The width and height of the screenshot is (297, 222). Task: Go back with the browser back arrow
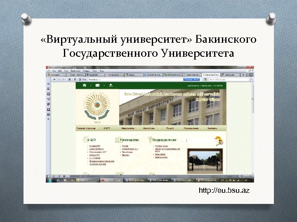(x=54, y=79)
